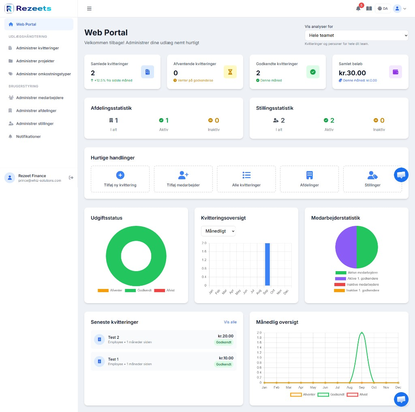
Task: Toggle Inaktive medarbejdere legend swatch
Action: click(x=340, y=285)
